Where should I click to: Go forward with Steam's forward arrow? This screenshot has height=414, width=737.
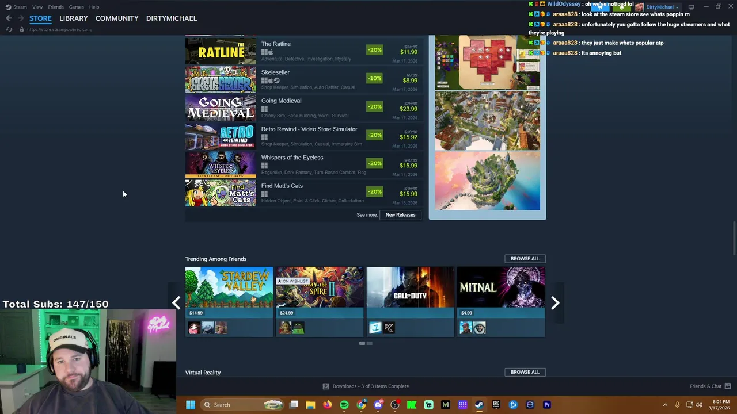[x=21, y=18]
